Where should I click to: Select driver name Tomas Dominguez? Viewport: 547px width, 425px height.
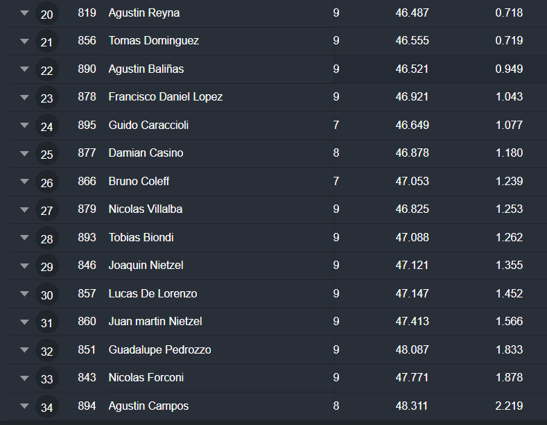point(154,41)
